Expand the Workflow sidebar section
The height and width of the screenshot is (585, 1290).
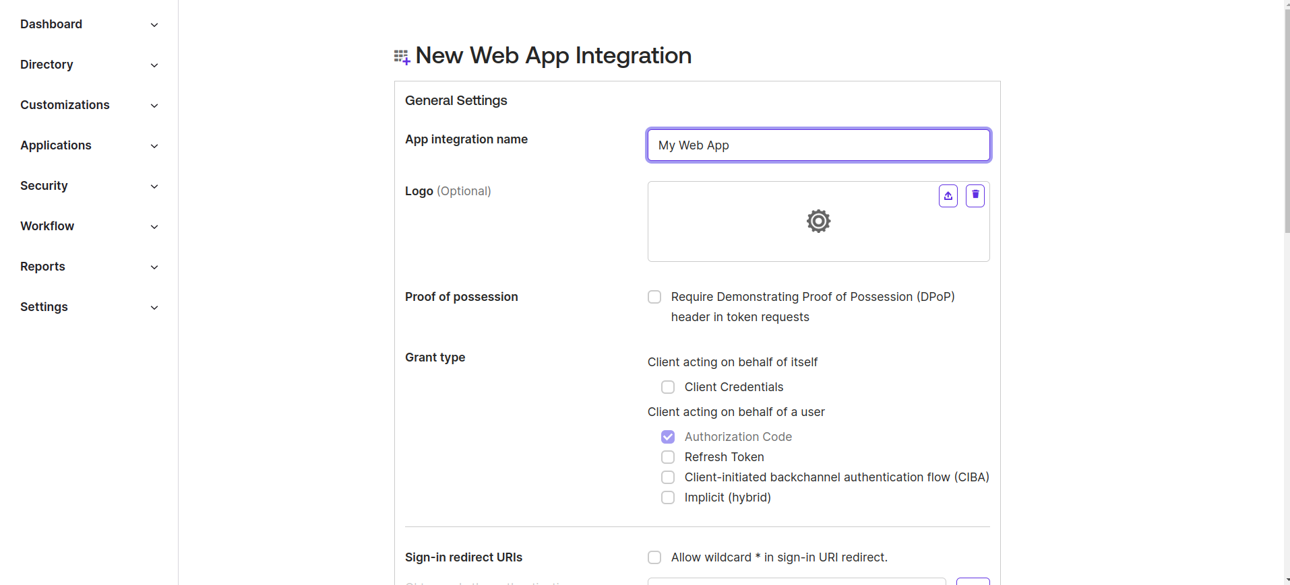154,227
